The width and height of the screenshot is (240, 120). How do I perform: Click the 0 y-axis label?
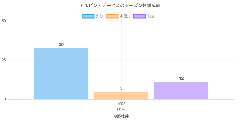pos(5,99)
